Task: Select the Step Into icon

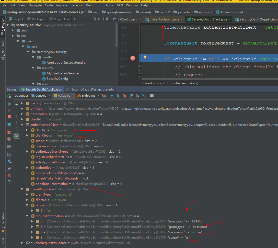Action: click(118, 95)
